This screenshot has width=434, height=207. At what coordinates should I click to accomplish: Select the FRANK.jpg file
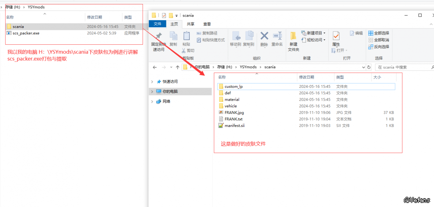pos(306,112)
